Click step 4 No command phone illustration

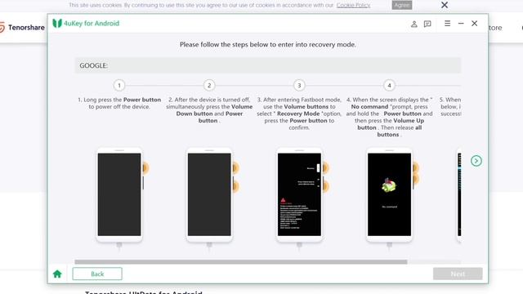point(390,195)
